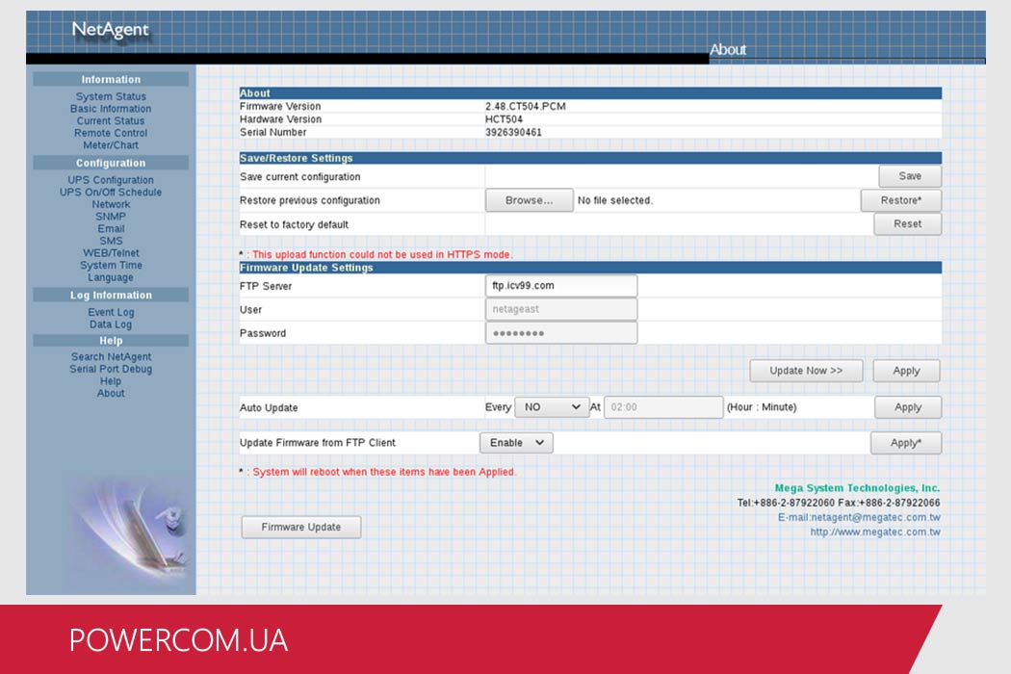1011x674 pixels.
Task: Open the Auto Update Every dropdown
Action: [x=552, y=407]
